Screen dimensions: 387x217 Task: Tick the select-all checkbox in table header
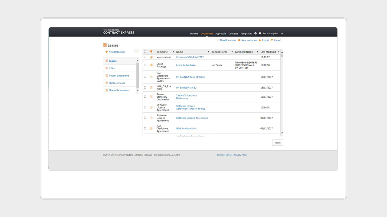click(x=145, y=52)
